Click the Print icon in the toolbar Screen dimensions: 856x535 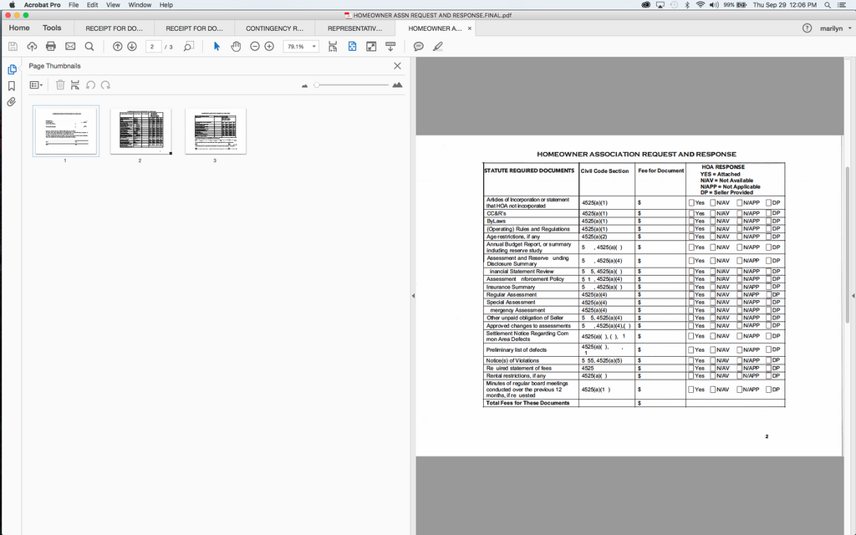tap(49, 46)
